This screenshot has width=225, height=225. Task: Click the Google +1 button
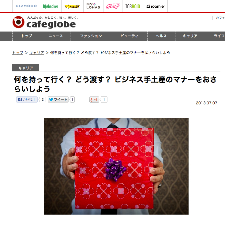(x=94, y=99)
